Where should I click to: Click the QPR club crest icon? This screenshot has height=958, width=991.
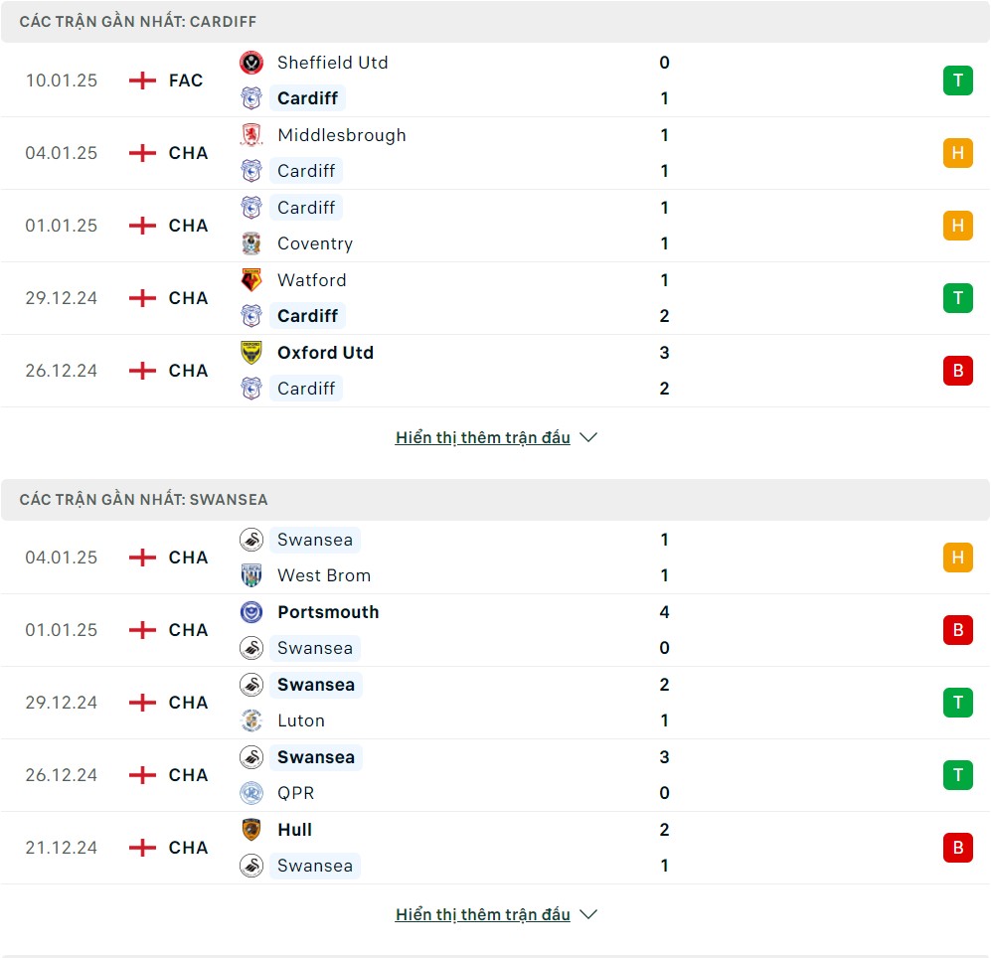[251, 793]
